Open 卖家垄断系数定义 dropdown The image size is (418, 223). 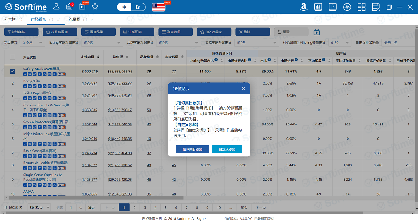click(256, 43)
